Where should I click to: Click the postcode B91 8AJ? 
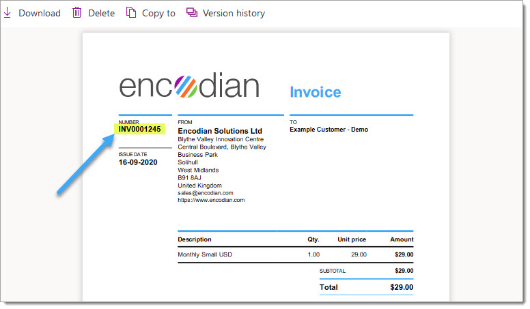click(x=189, y=177)
